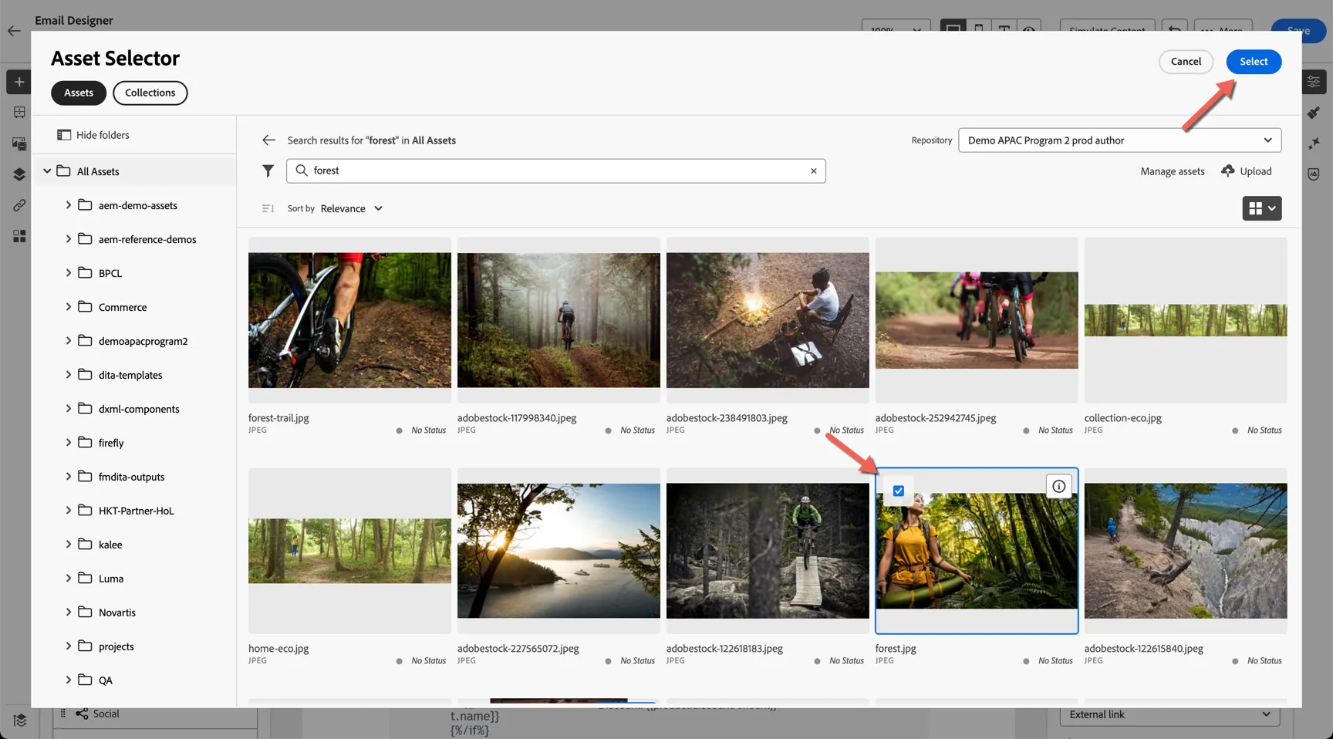Open the Novartis folder

117,612
